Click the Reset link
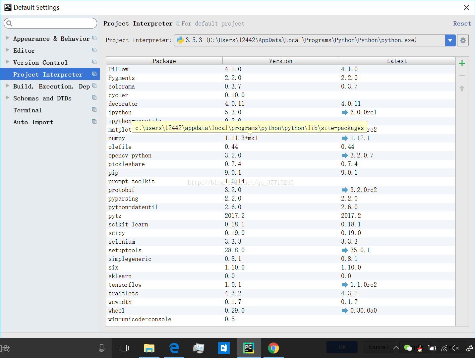This screenshot has width=475, height=358. pyautogui.click(x=462, y=24)
